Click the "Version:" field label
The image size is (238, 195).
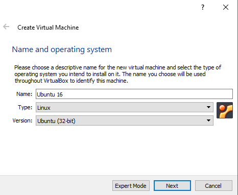pyautogui.click(x=22, y=120)
